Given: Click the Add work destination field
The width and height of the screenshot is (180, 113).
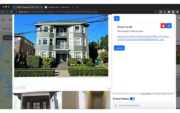Looking at the screenshot, I should [x=143, y=105].
